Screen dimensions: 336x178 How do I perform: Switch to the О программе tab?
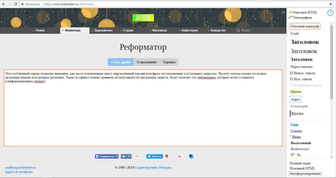tap(147, 62)
